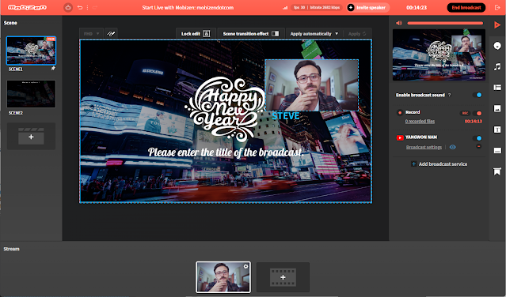Viewport: 506px width, 297px height.
Task: Open stream settings gear on webcam thumbnail
Action: point(246,266)
